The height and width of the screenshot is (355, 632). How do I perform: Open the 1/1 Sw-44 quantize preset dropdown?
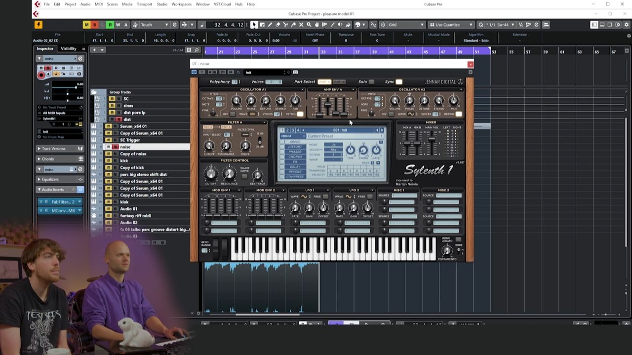tap(500, 25)
